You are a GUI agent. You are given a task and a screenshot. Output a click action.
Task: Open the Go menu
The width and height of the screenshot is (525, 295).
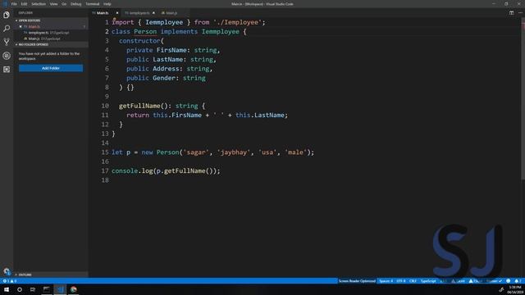(x=64, y=4)
